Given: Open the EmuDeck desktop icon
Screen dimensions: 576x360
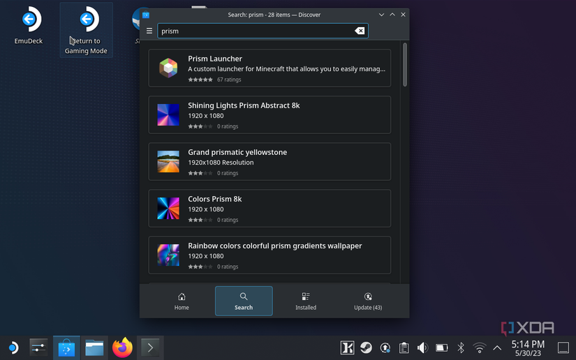Looking at the screenshot, I should coord(29,25).
